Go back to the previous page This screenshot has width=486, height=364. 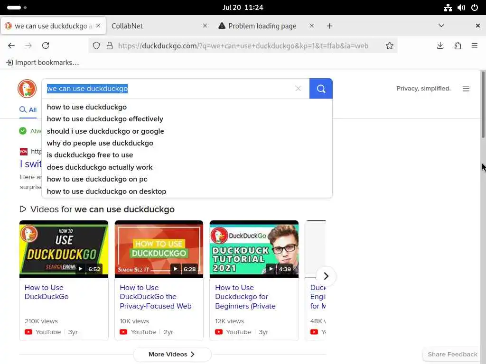(11, 45)
